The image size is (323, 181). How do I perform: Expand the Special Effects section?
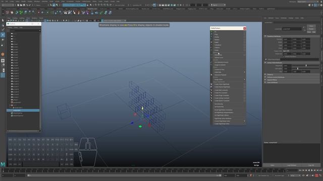pyautogui.click(x=265, y=80)
